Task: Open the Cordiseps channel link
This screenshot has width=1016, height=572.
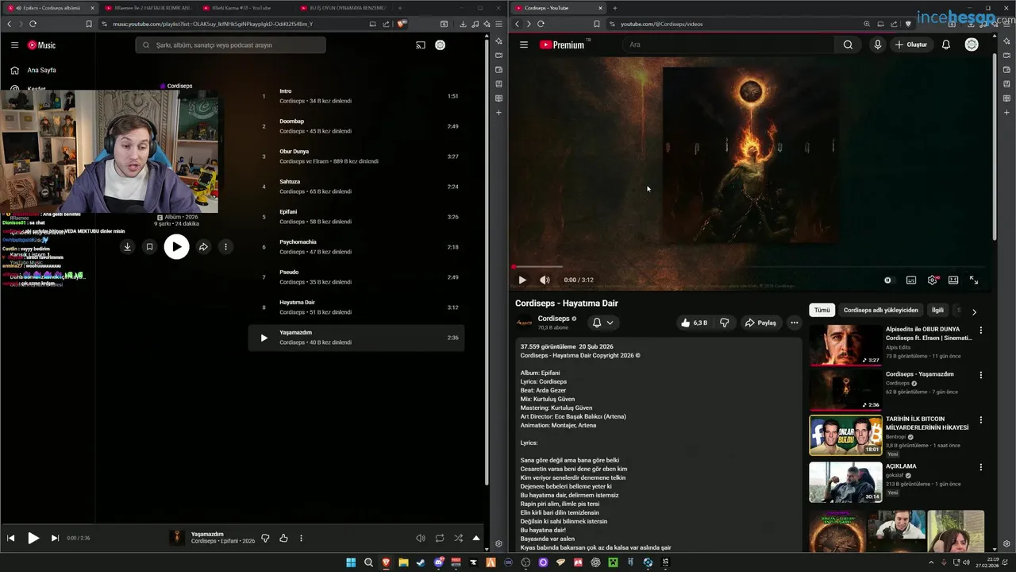Action: (x=554, y=319)
